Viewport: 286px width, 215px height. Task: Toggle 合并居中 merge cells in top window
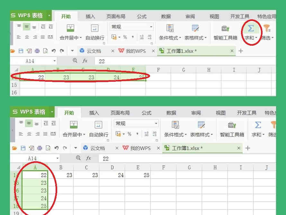pyautogui.click(x=70, y=29)
